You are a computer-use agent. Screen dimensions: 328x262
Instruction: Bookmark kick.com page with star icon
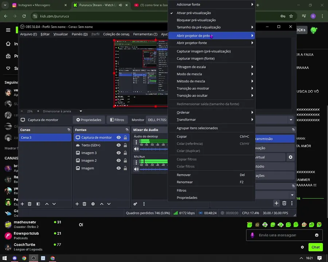291,16
